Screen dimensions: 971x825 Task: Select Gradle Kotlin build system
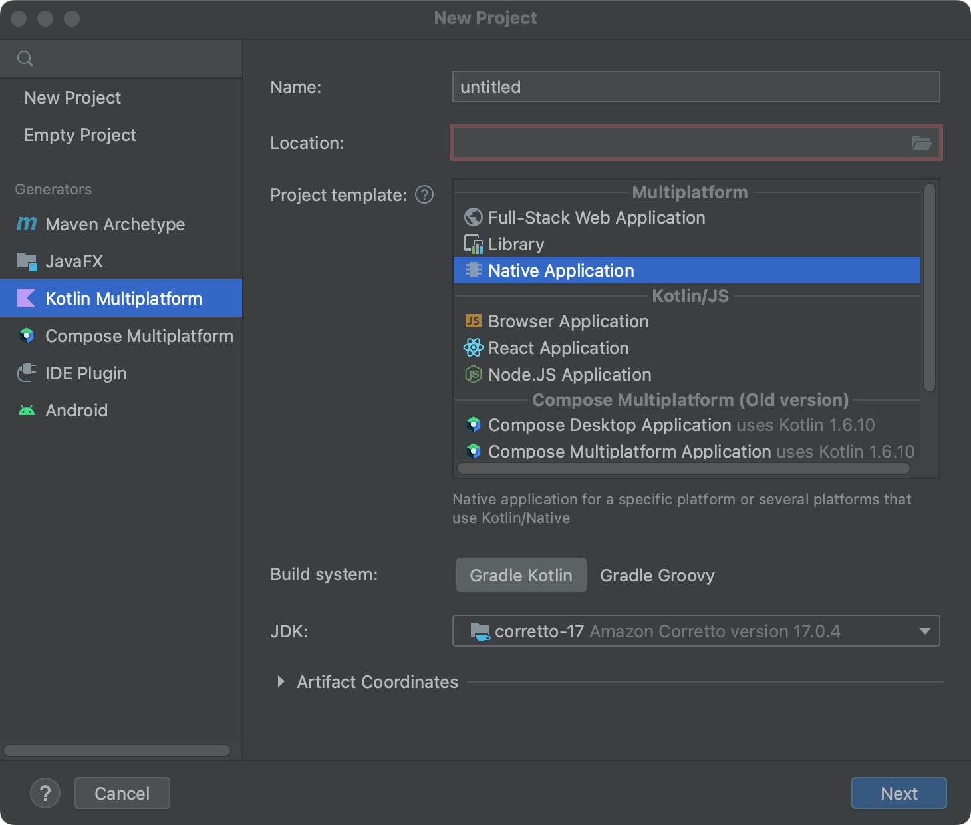click(521, 575)
